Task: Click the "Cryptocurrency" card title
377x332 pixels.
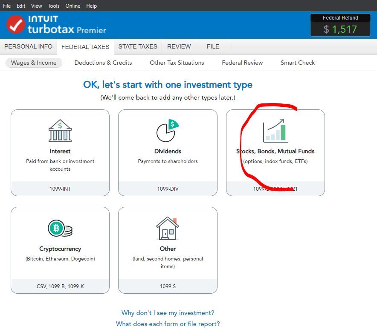Action: [x=60, y=249]
